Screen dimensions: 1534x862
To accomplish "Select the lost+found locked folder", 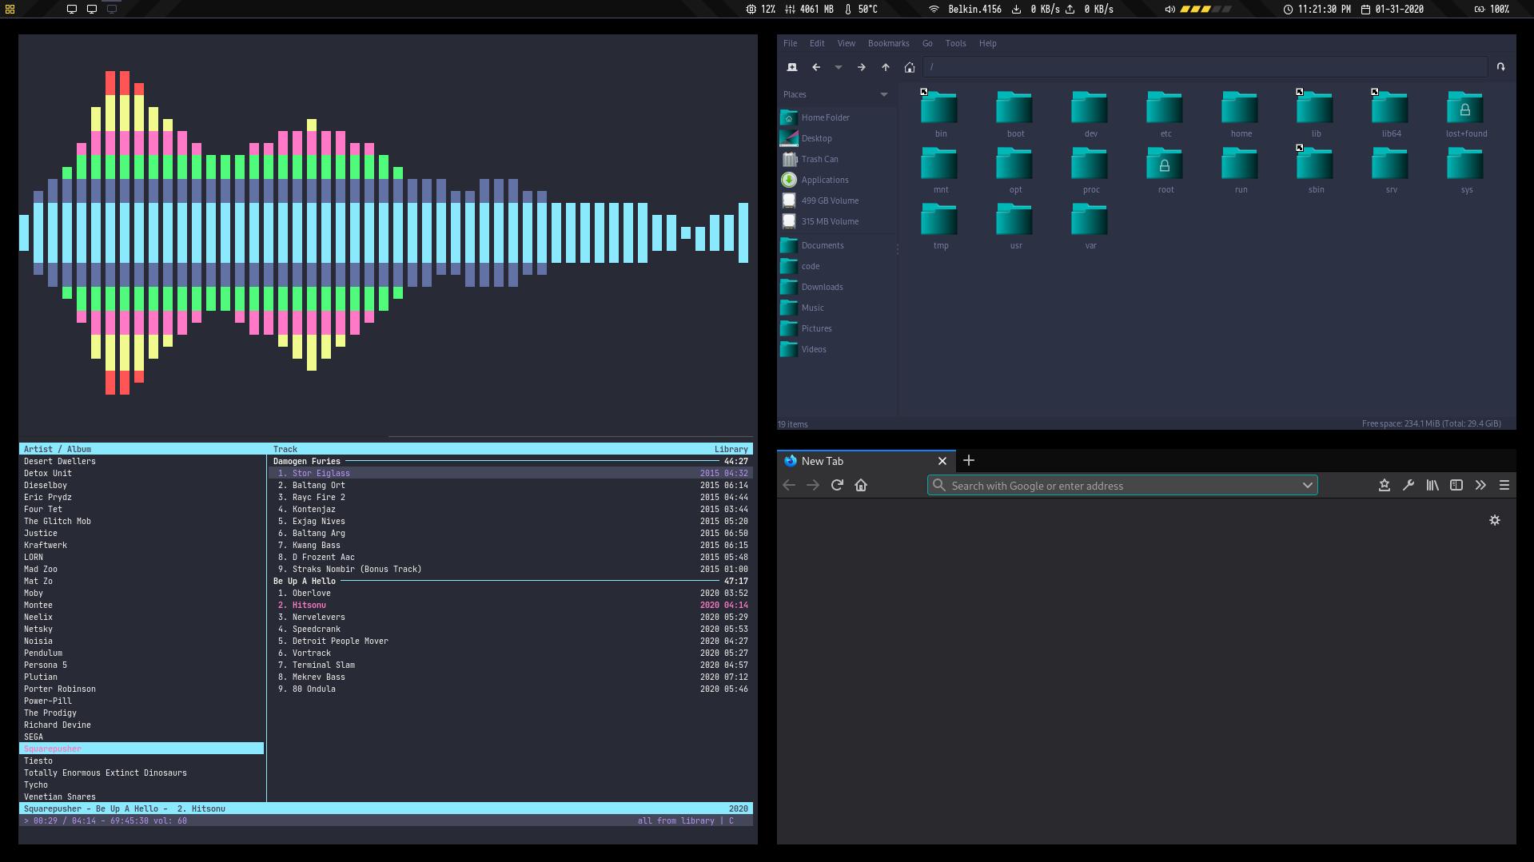I will click(x=1465, y=114).
